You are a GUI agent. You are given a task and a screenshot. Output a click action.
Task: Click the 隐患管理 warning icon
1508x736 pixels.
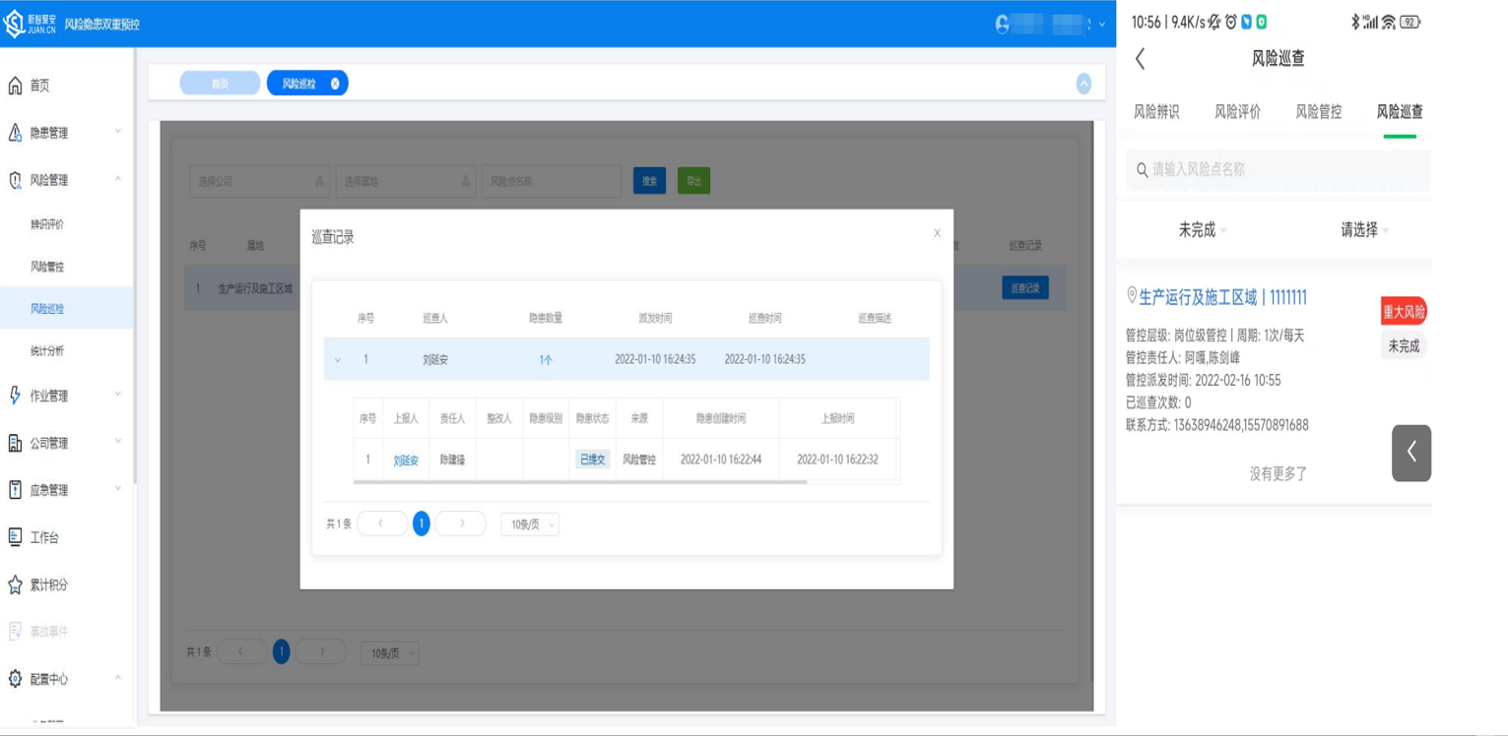[15, 133]
